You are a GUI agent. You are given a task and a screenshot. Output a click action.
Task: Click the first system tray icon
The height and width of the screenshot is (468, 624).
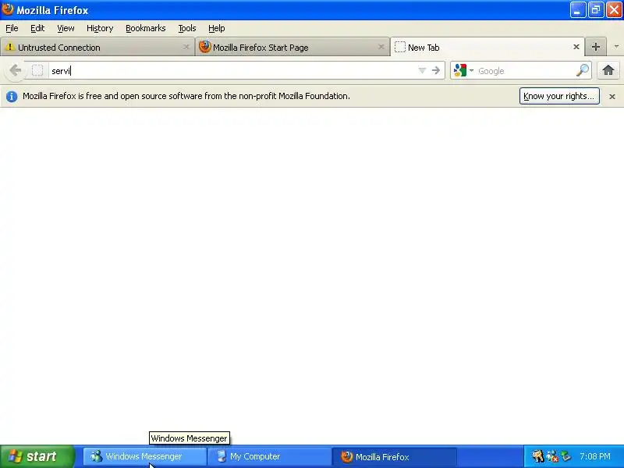point(537,456)
